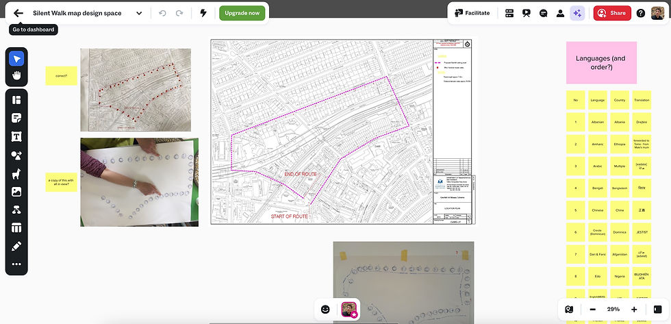
Task: Open the presentation screen icon
Action: pos(527,13)
